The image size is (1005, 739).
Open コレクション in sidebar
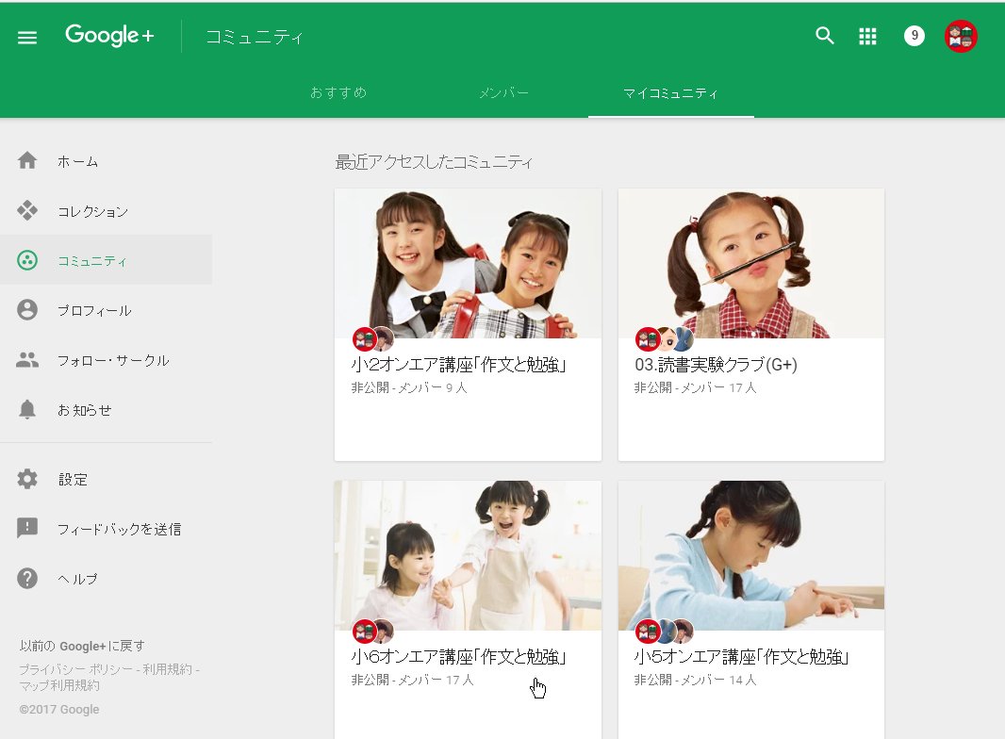coord(93,211)
